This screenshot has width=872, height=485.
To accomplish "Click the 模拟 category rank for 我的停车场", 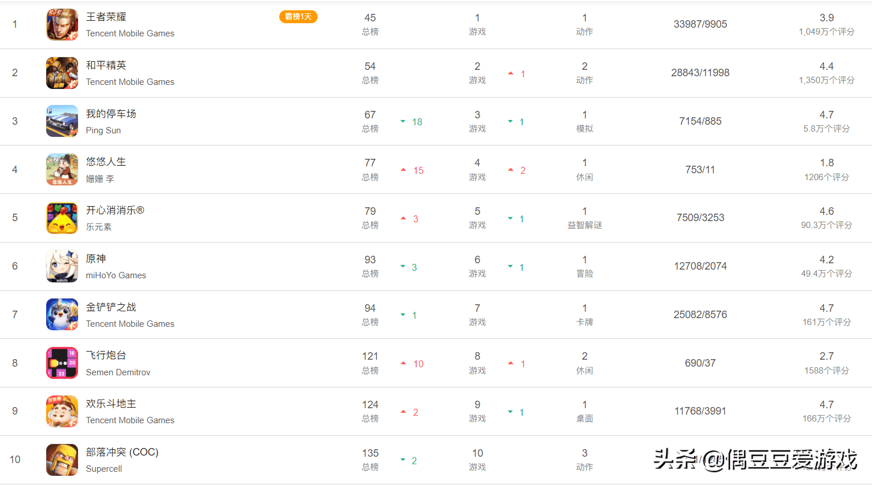I will pos(585,121).
